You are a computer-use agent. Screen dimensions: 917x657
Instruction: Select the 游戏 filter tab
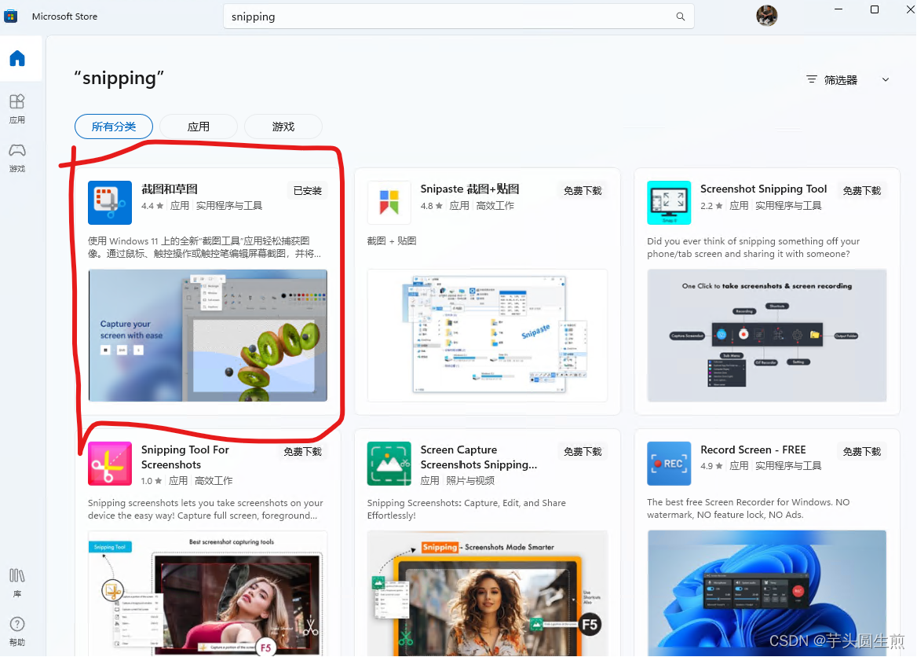pos(283,127)
